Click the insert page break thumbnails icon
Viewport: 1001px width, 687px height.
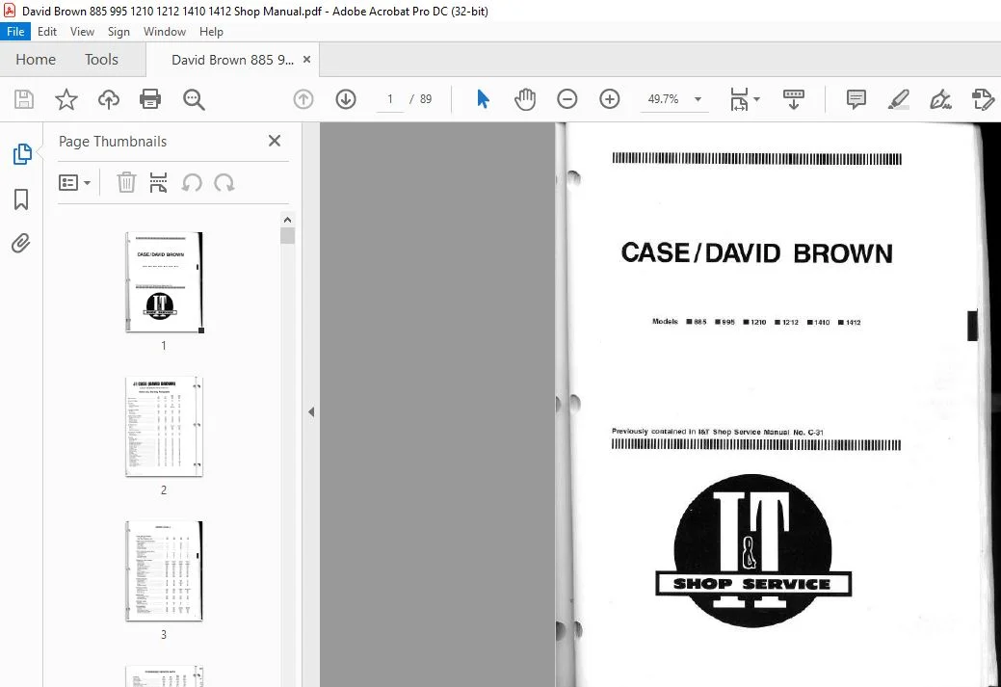point(158,183)
